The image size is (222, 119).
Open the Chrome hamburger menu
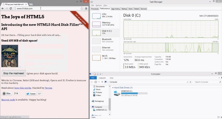86,9
